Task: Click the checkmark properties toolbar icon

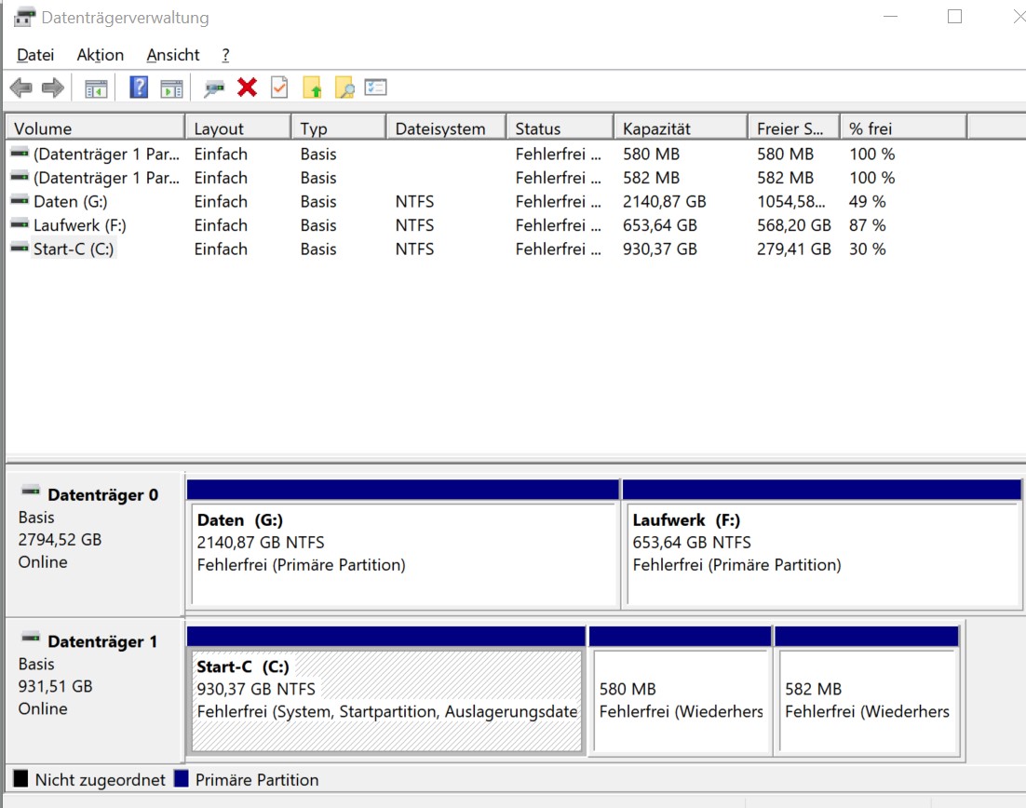Action: coord(279,87)
